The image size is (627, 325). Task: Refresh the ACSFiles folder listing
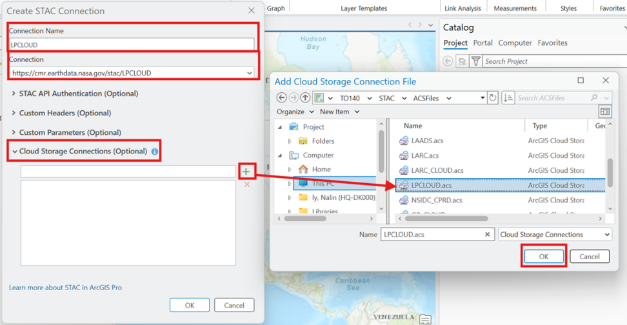tap(493, 98)
